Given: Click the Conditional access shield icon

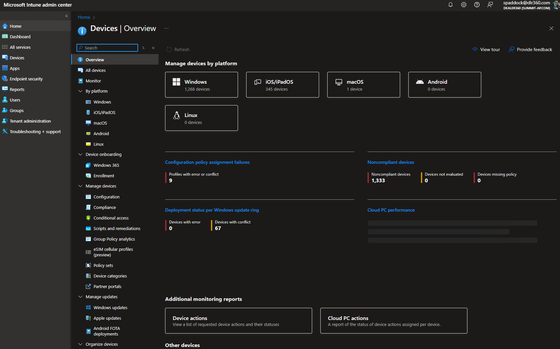Looking at the screenshot, I should [x=88, y=218].
